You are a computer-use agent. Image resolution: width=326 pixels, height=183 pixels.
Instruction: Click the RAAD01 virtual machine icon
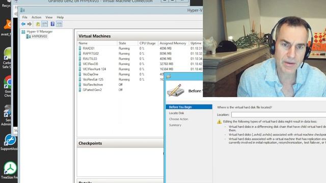coord(80,48)
